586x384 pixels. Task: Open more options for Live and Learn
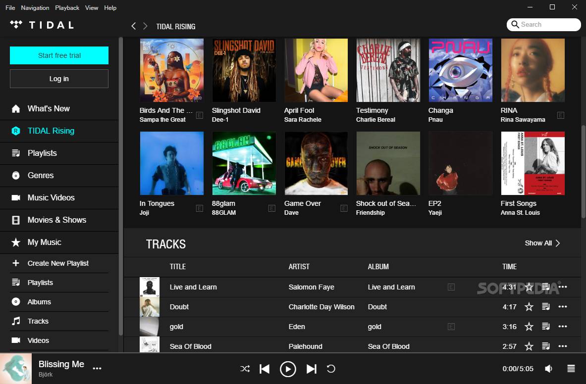tap(562, 287)
